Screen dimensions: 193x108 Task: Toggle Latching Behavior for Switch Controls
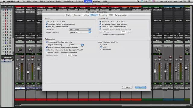coord(47,50)
